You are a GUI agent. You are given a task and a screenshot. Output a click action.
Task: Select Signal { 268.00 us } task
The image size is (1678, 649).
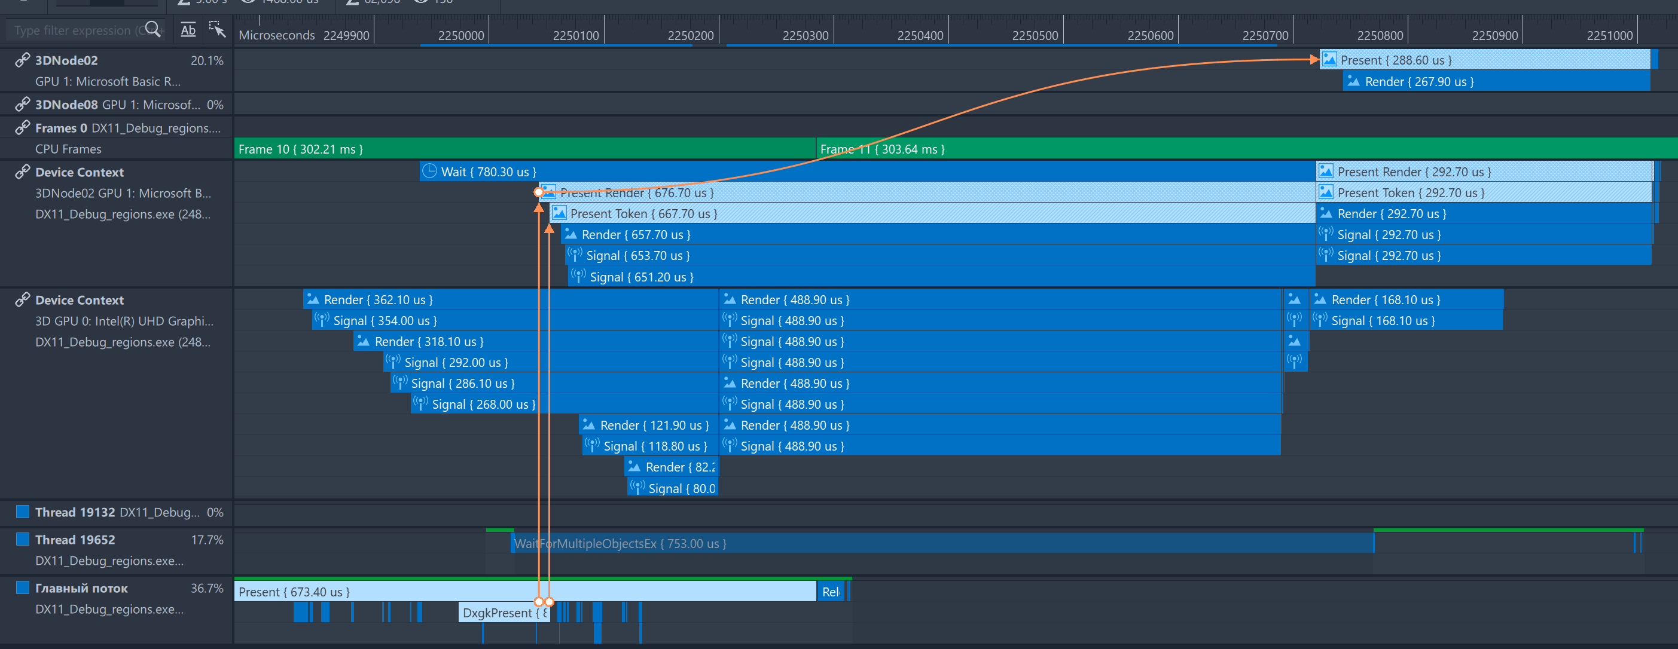pos(564,404)
